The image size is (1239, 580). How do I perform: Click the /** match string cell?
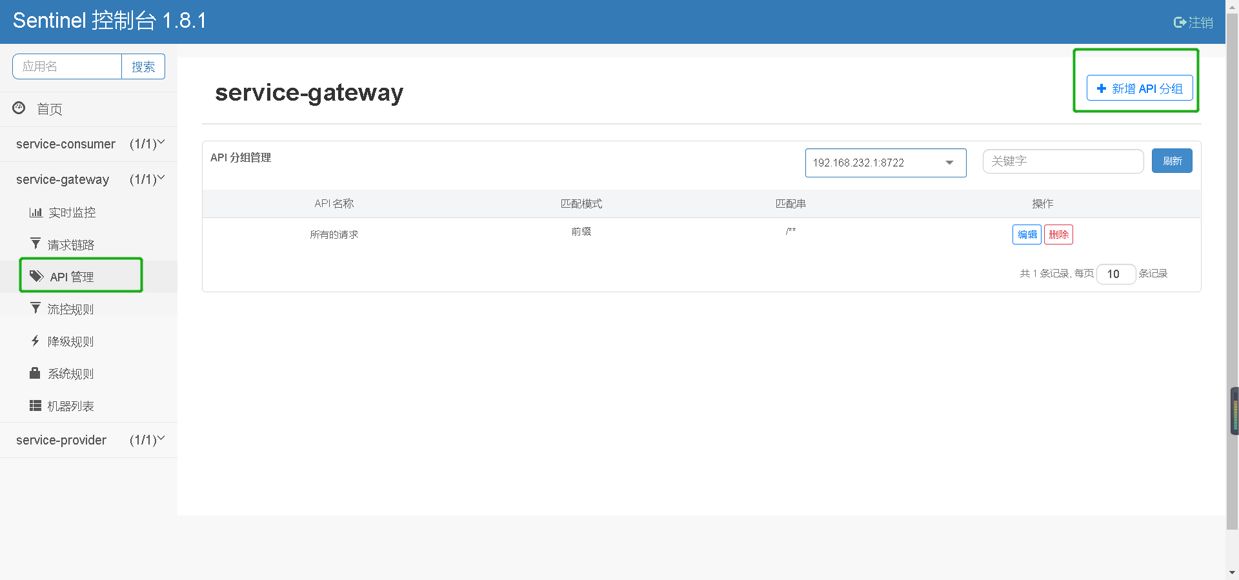pyautogui.click(x=791, y=231)
